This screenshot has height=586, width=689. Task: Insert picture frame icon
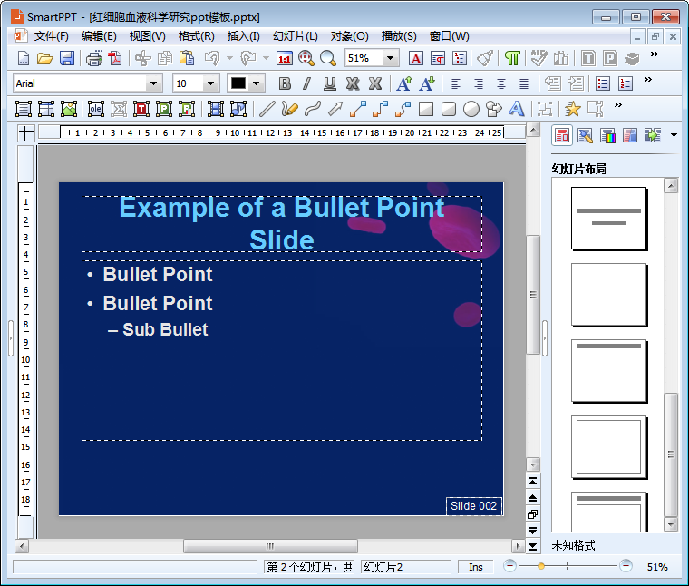pyautogui.click(x=69, y=109)
